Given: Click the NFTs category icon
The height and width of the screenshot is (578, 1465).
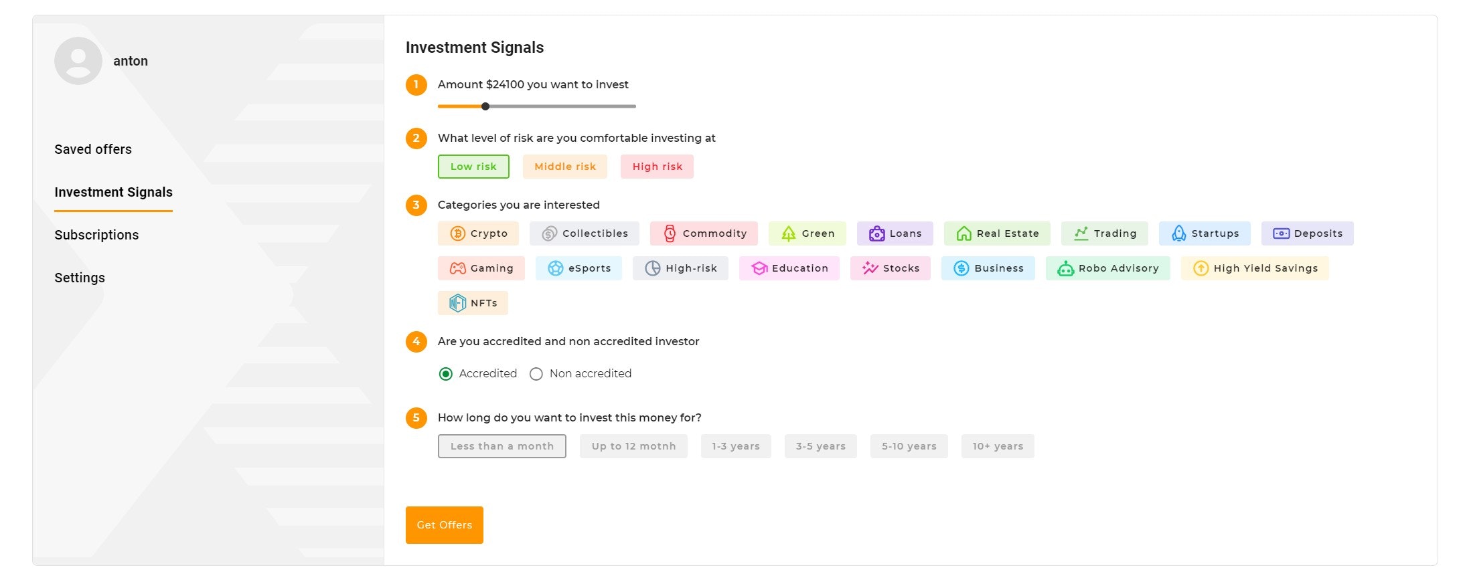Looking at the screenshot, I should [457, 303].
